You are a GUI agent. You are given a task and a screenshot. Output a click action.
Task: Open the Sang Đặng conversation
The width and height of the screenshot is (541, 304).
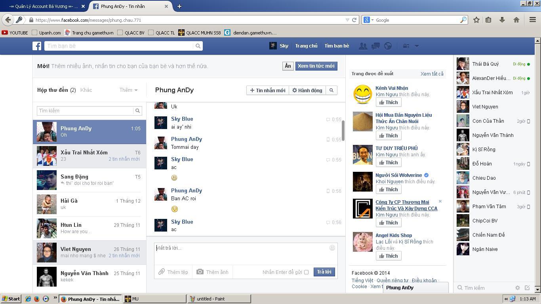(x=90, y=180)
